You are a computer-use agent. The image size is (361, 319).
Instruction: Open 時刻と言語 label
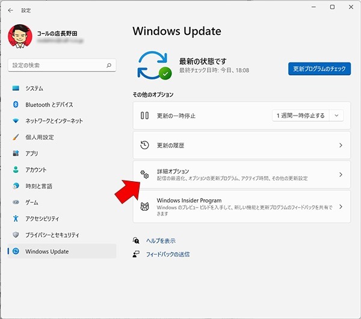click(39, 186)
